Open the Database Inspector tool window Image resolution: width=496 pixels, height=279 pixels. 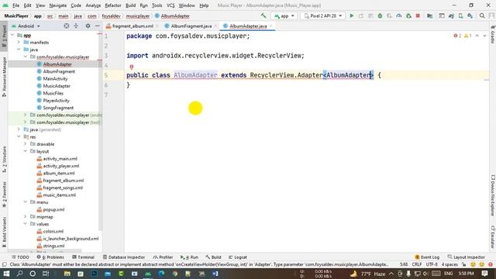tap(124, 257)
